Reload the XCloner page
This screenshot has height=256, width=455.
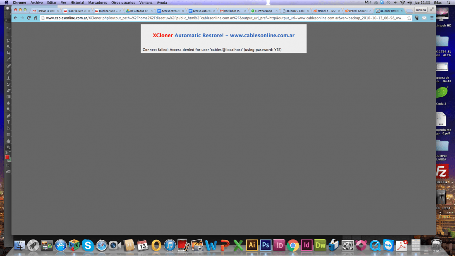[x=29, y=18]
